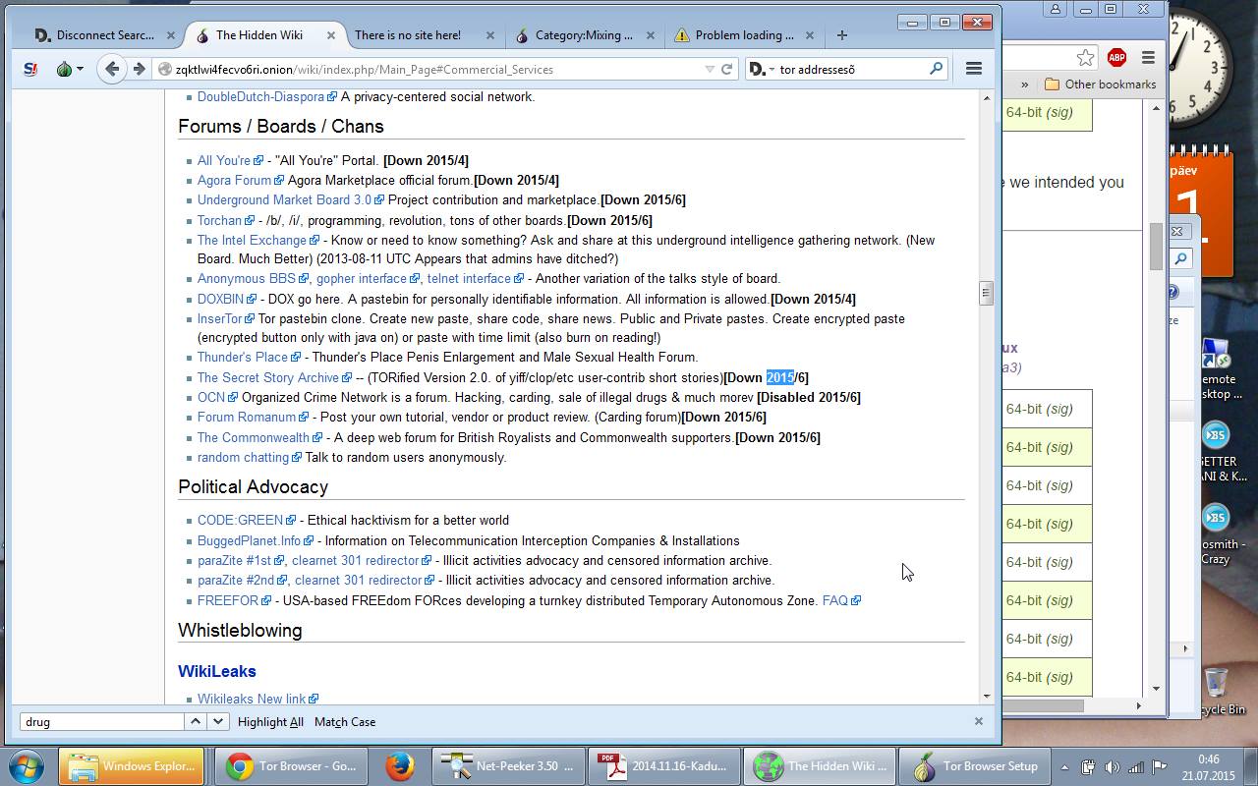Click the volume icon in system tray
The image size is (1258, 786).
point(1112,767)
